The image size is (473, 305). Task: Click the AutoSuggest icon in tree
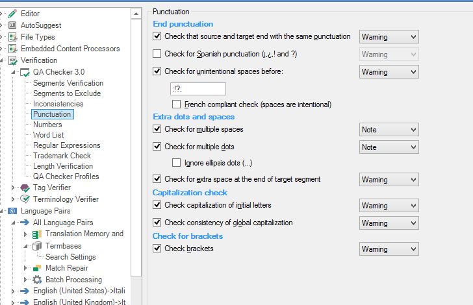(12, 25)
